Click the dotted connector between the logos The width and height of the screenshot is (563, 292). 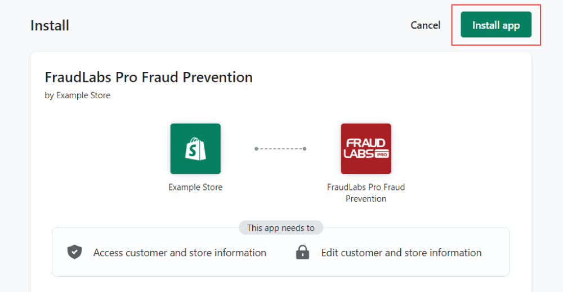point(280,149)
